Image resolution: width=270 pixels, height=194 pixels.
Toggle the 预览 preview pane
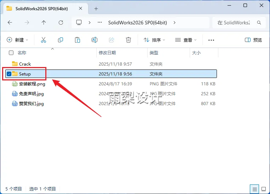[253, 40]
